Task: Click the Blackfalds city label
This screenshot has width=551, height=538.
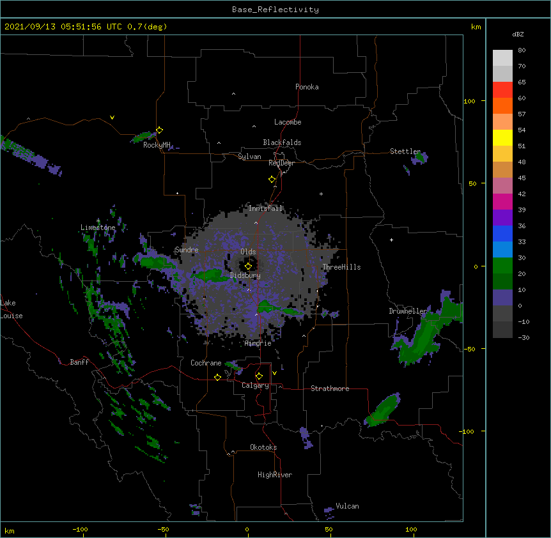Action: [282, 142]
